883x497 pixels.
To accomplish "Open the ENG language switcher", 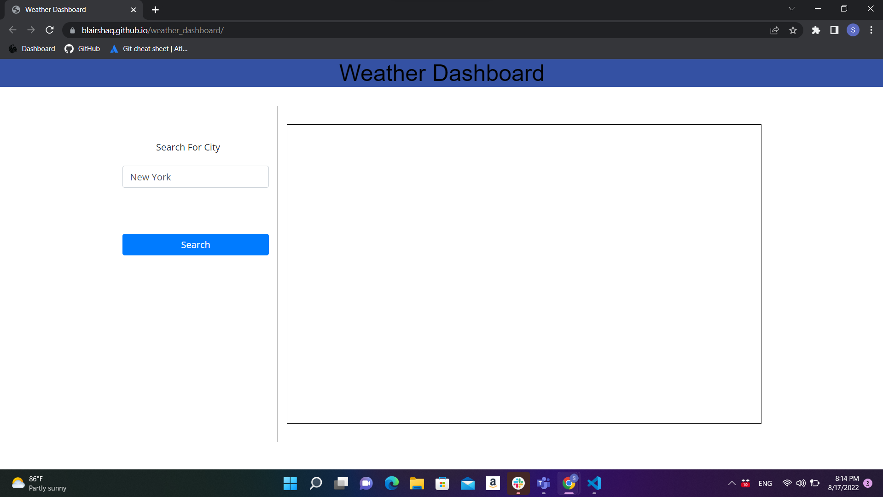I will (765, 483).
